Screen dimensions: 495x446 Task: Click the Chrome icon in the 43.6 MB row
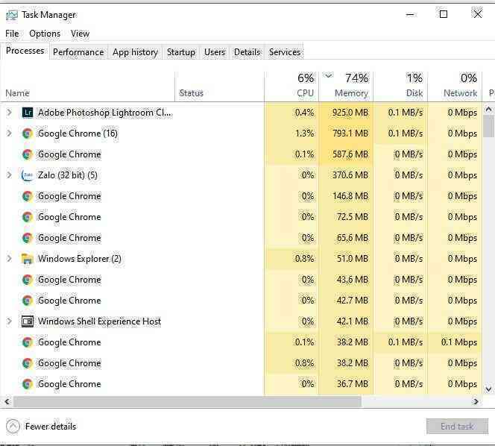coord(28,280)
